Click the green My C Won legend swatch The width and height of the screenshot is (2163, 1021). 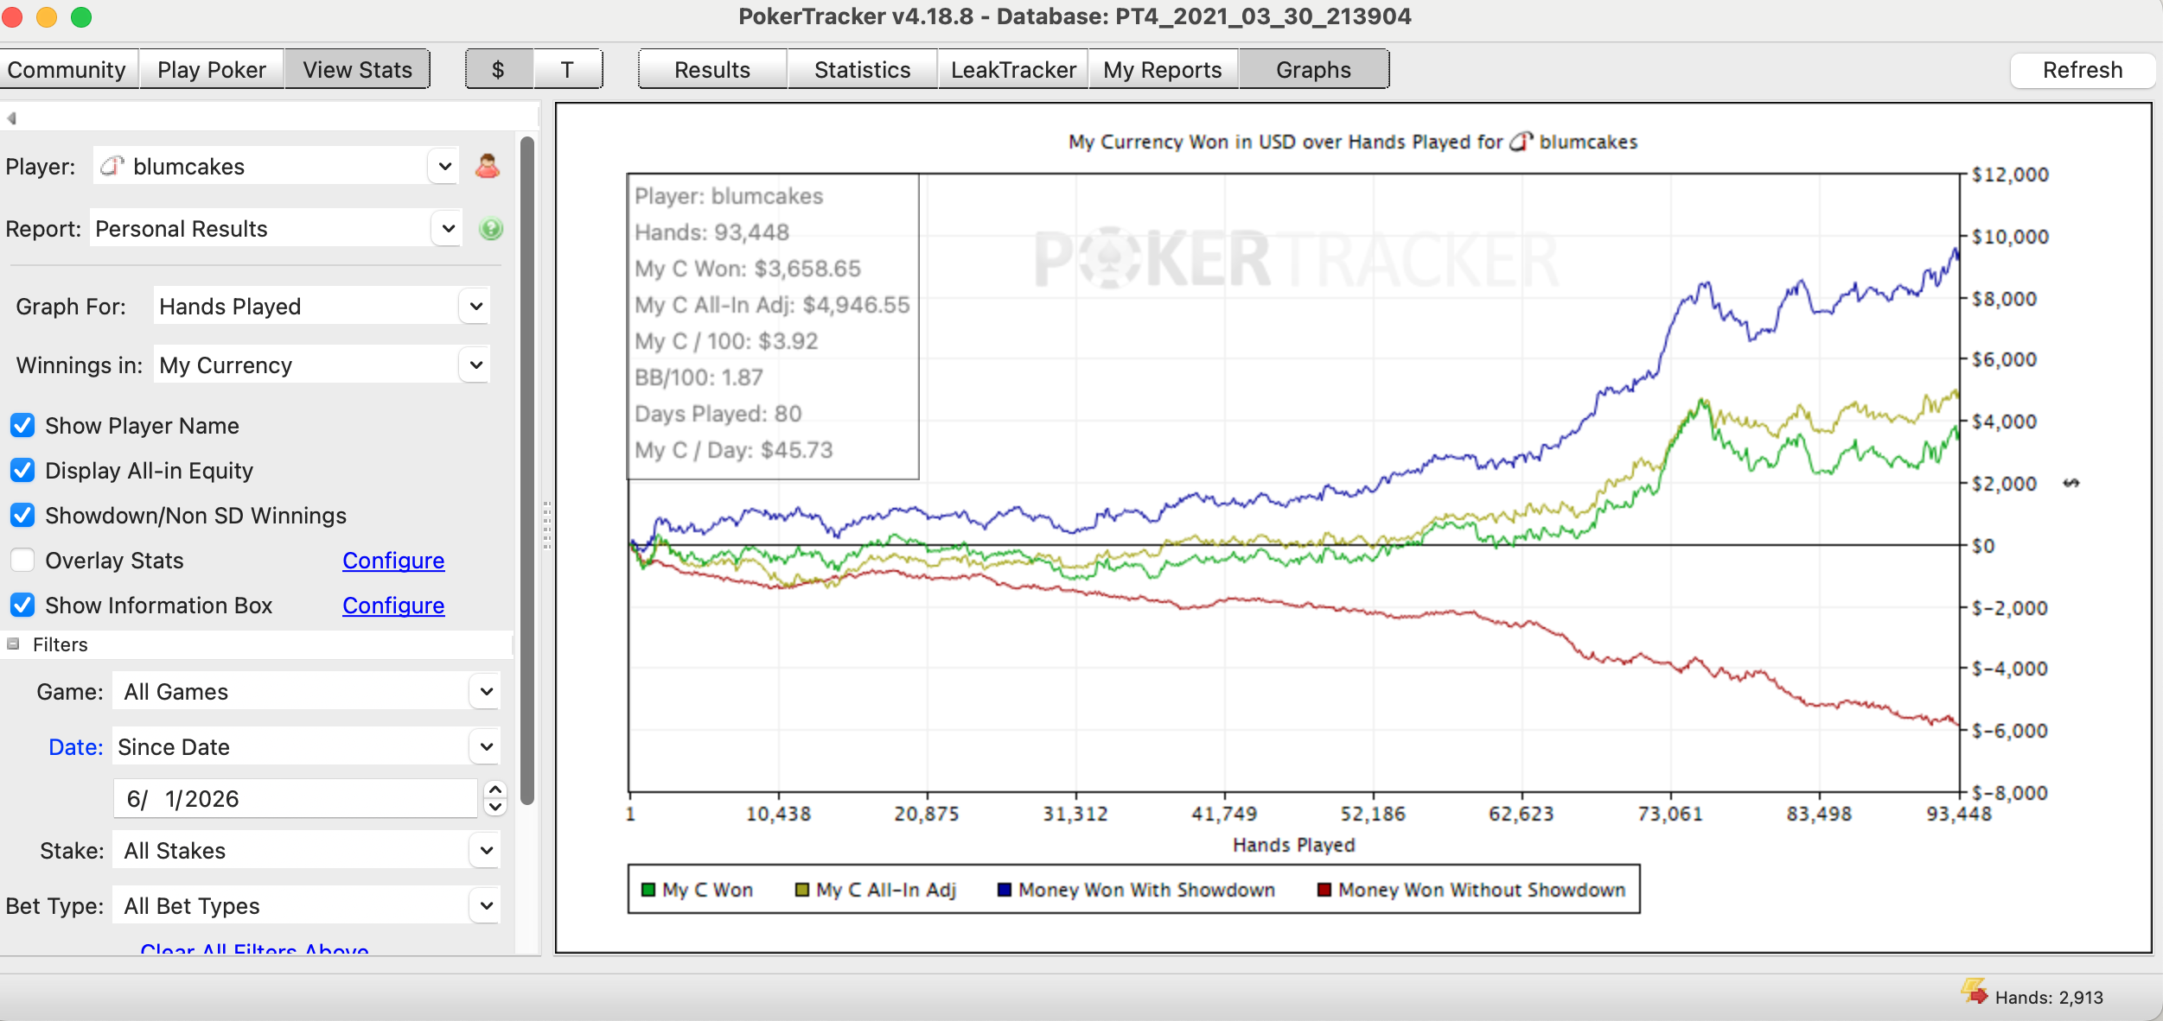[x=648, y=890]
